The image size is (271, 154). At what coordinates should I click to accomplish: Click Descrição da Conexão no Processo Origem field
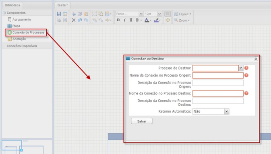(218, 83)
